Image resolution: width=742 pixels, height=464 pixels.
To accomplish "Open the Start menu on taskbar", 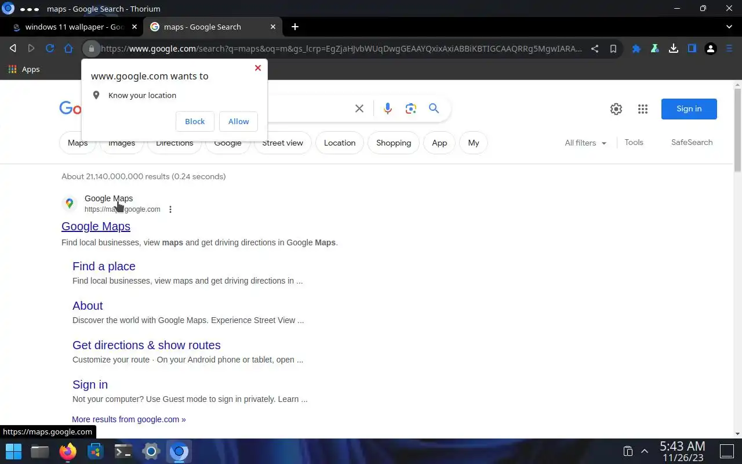I will tap(13, 451).
